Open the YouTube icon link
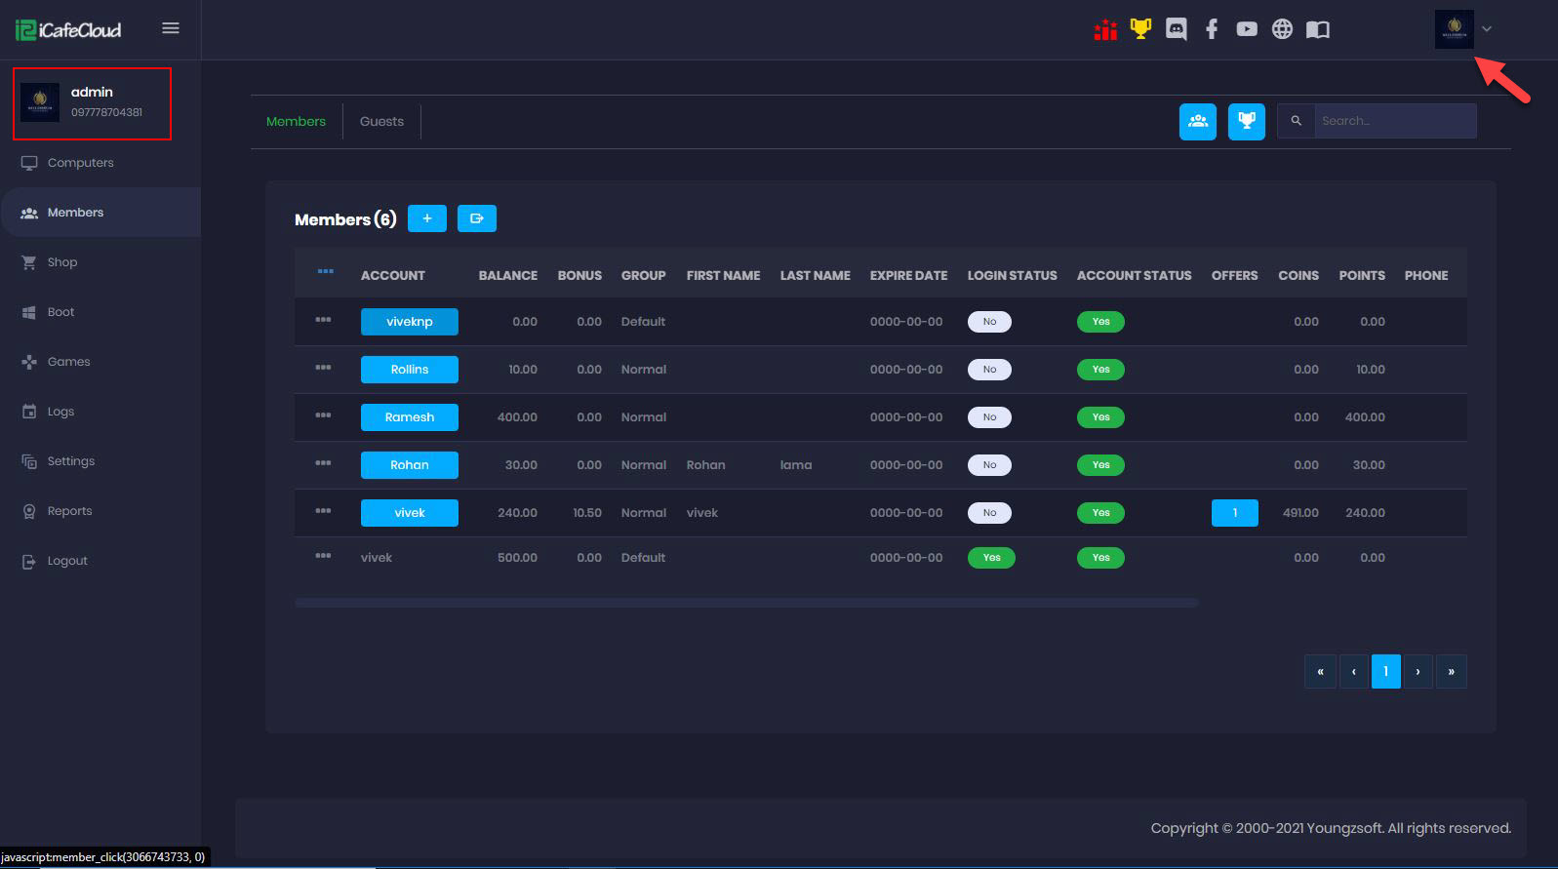Image resolution: width=1558 pixels, height=869 pixels. pos(1246,29)
